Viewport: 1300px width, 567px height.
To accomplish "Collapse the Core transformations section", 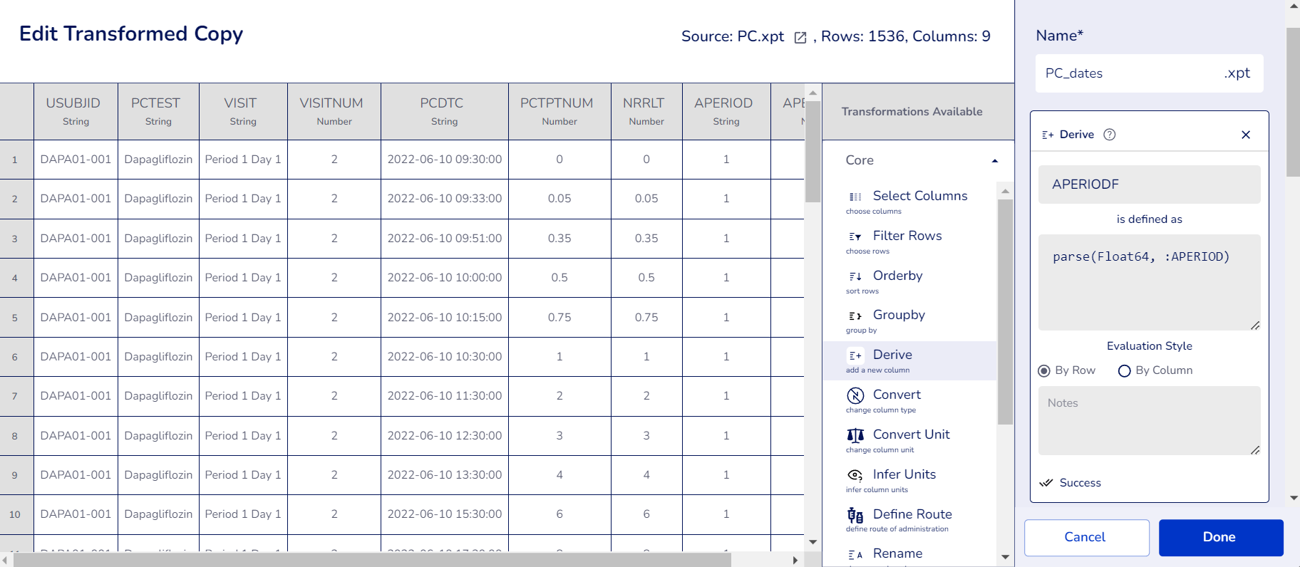I will click(995, 161).
